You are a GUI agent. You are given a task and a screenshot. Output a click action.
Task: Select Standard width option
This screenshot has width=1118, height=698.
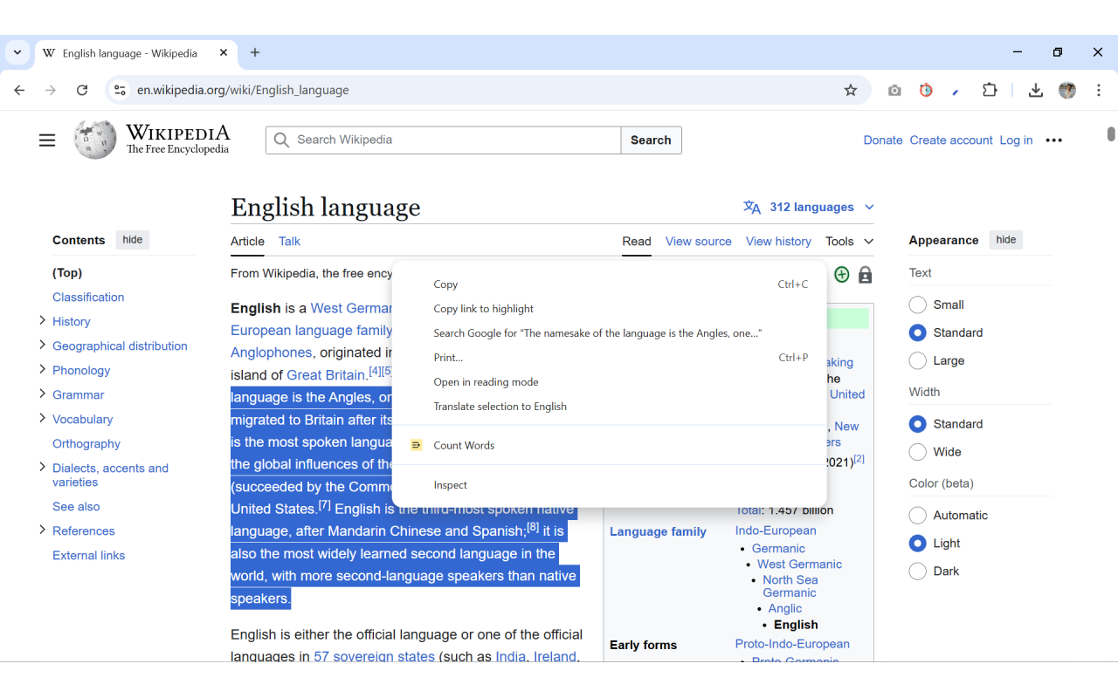[917, 424]
